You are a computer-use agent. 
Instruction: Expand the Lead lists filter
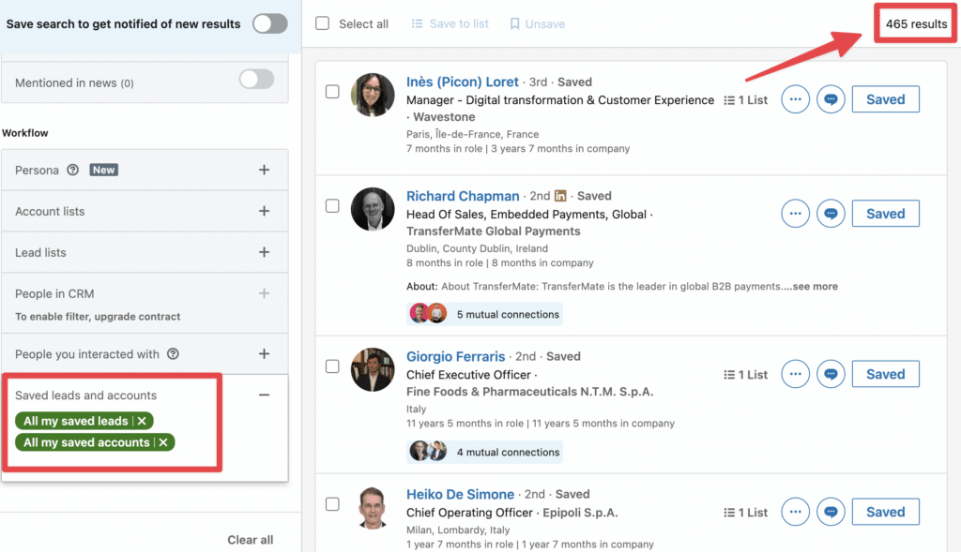point(264,251)
